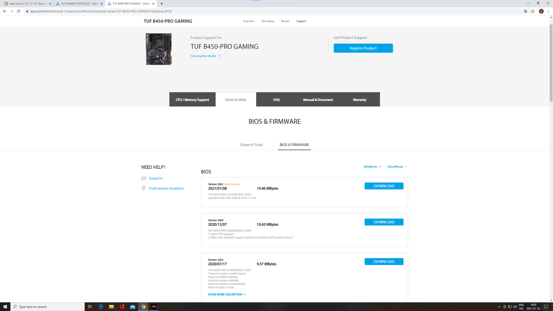Screen dimensions: 553x311
Task: Open the notification center icon
Action: (546, 307)
